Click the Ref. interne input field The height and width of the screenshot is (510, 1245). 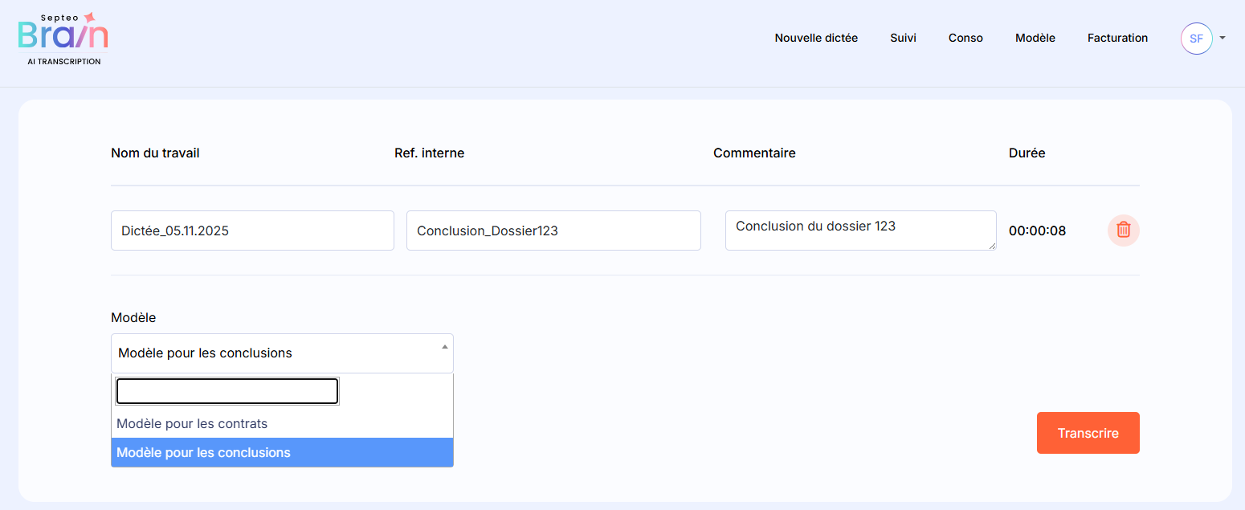click(x=553, y=231)
